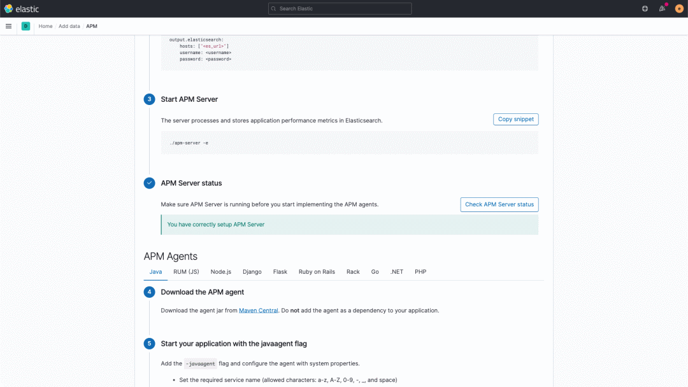Click Check APM Server status button
Image resolution: width=688 pixels, height=387 pixels.
tap(499, 204)
